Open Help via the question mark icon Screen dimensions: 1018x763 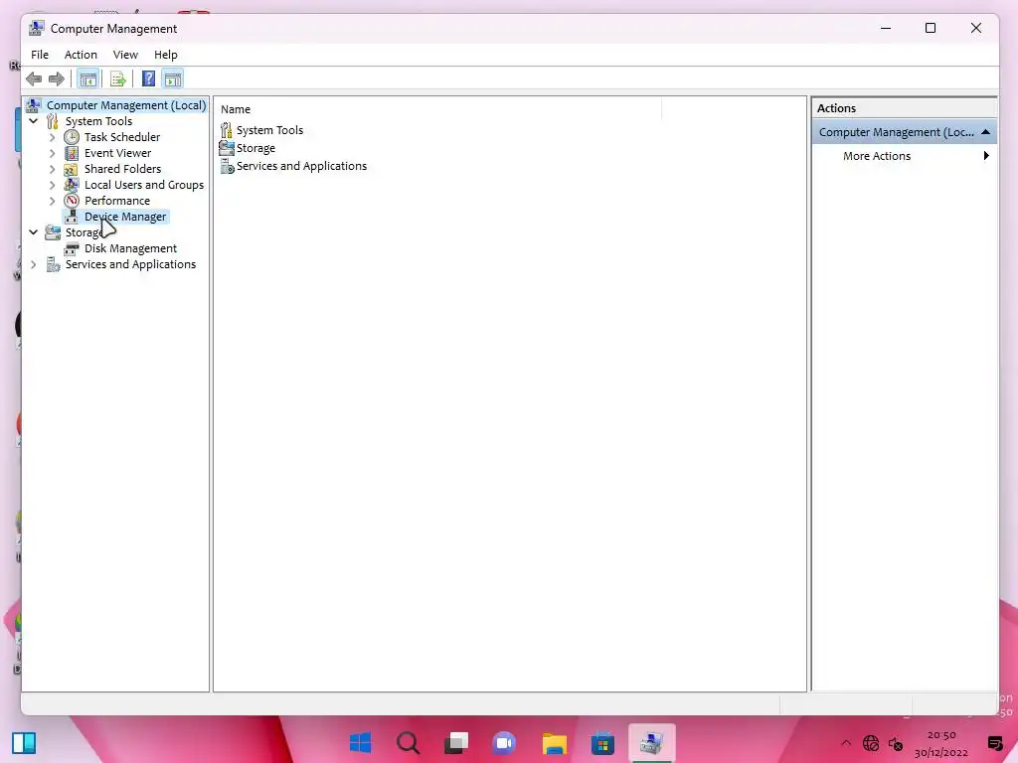149,79
